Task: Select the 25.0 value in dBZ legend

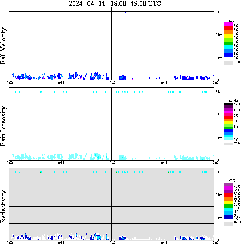Action: point(237,197)
